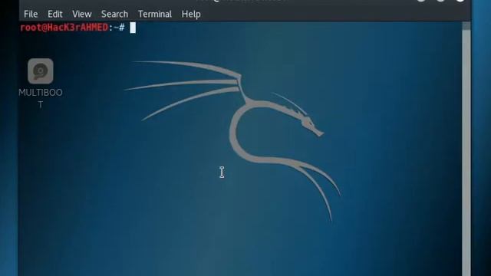Screen dimensions: 491x276
Task: Open the View menu
Action: click(82, 14)
